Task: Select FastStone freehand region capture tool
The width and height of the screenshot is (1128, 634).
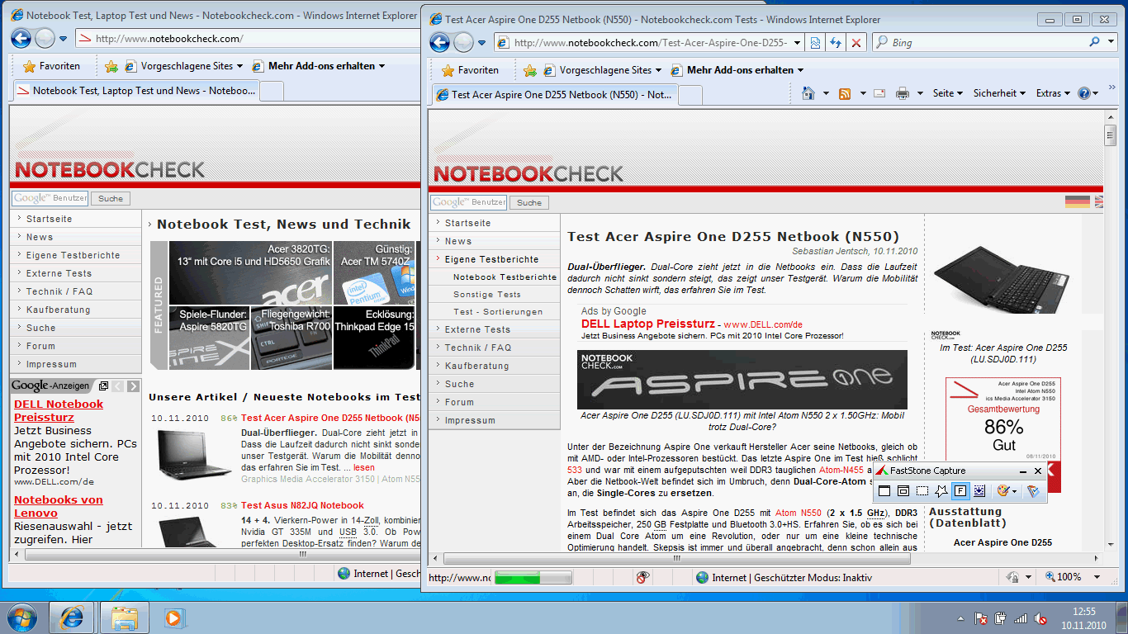Action: coord(941,491)
